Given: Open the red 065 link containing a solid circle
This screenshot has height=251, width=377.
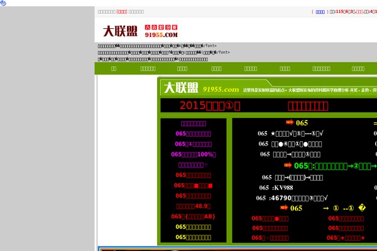Looking at the screenshot, I should click(x=270, y=218).
